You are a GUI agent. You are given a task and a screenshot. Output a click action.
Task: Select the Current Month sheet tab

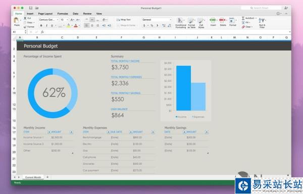tap(33, 177)
